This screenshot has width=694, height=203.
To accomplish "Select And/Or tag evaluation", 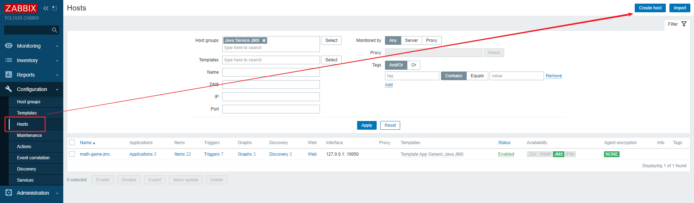I will pyautogui.click(x=396, y=65).
